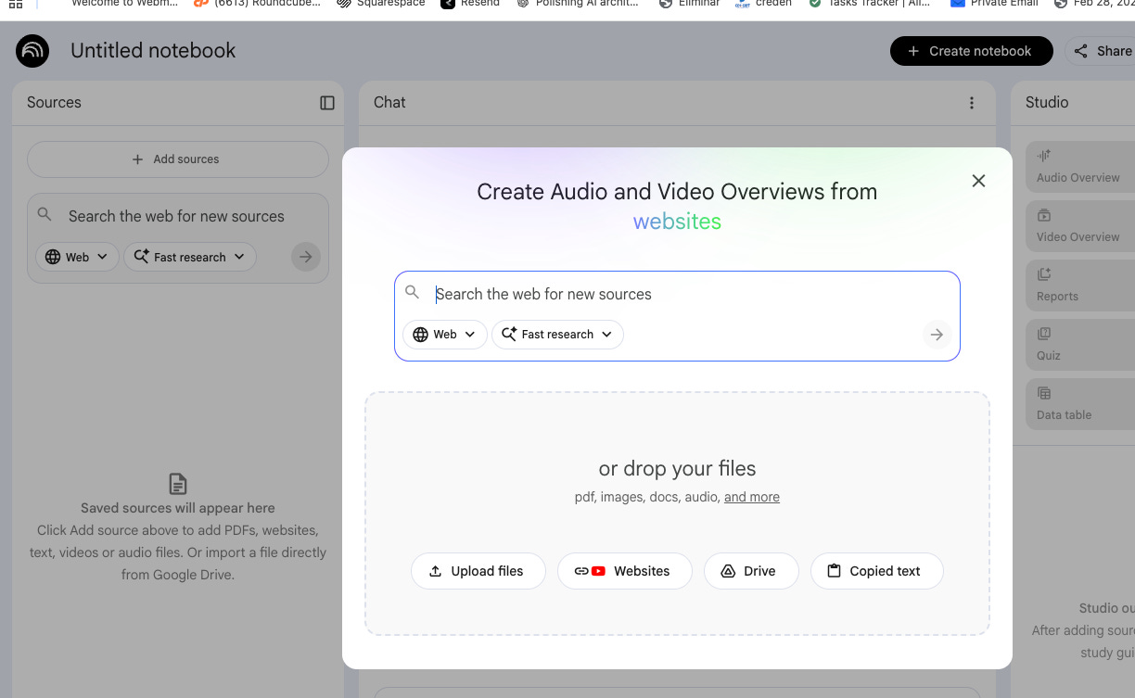The image size is (1135, 698).
Task: Click the saved sources document icon
Action: click(x=178, y=484)
